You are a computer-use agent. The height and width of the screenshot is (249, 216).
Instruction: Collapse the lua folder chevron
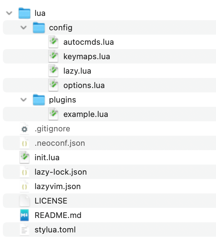pos(9,13)
